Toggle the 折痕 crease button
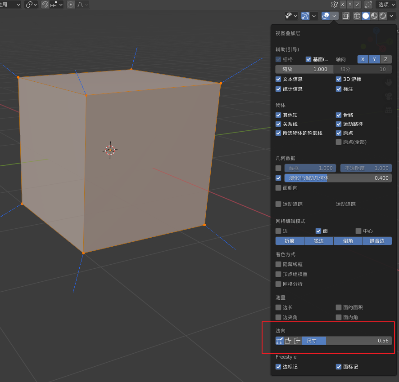Screen dimensions: 399x382 point(290,241)
